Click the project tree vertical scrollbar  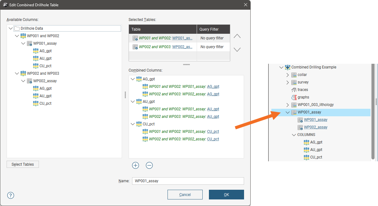[373, 112]
